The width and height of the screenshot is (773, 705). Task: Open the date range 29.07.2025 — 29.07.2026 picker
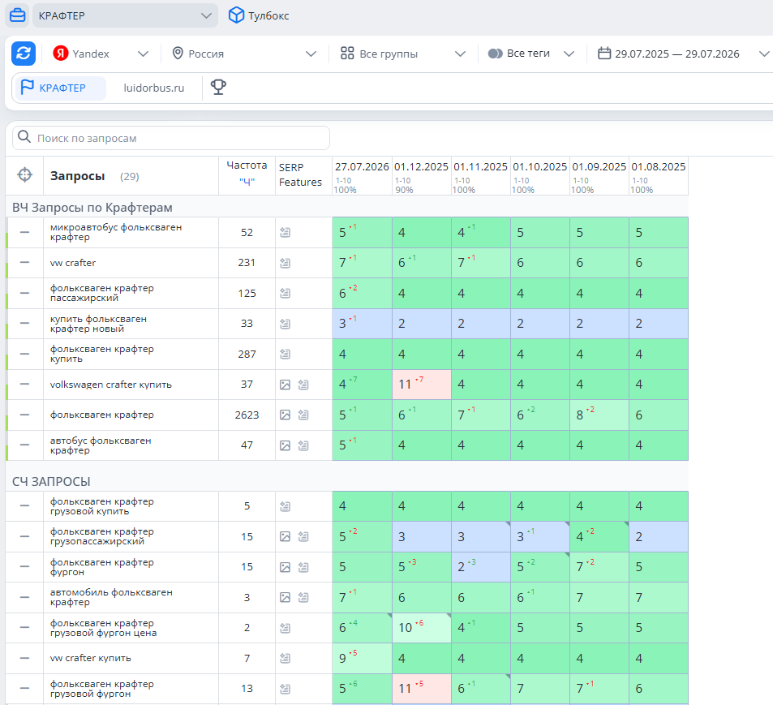683,54
